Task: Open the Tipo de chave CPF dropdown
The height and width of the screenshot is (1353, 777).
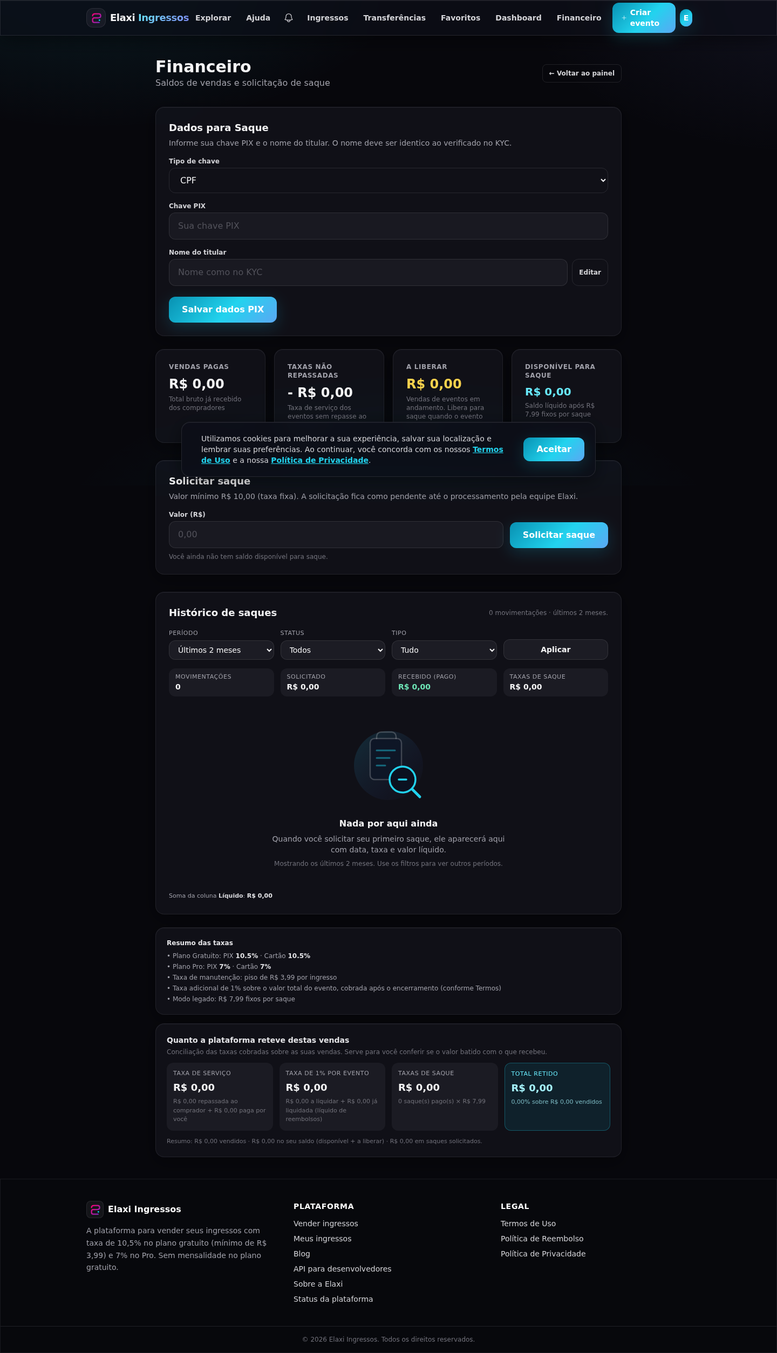Action: [x=388, y=180]
